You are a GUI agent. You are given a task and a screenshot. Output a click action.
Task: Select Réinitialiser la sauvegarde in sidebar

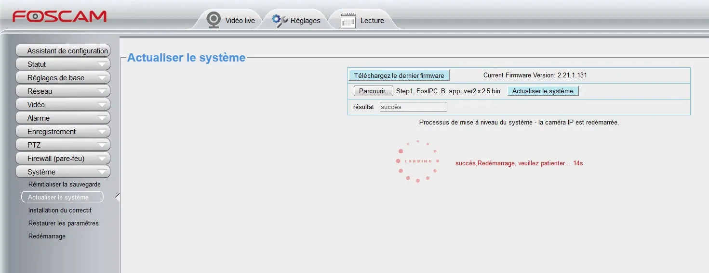pyautogui.click(x=65, y=185)
